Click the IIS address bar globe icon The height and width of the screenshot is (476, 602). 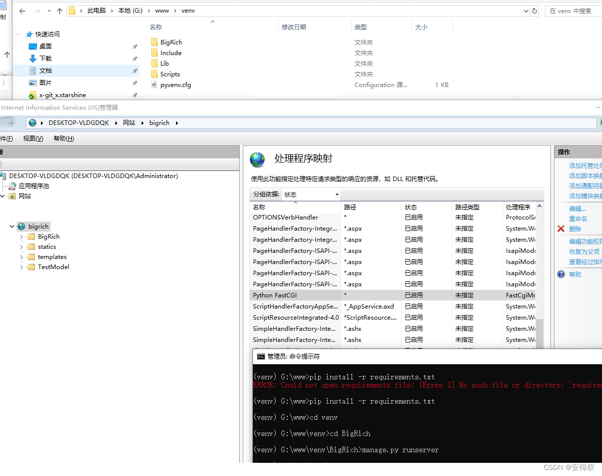[33, 123]
